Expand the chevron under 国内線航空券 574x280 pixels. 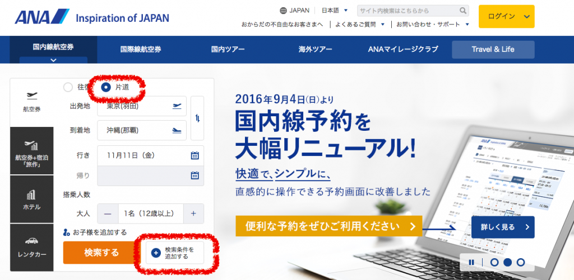(x=53, y=60)
